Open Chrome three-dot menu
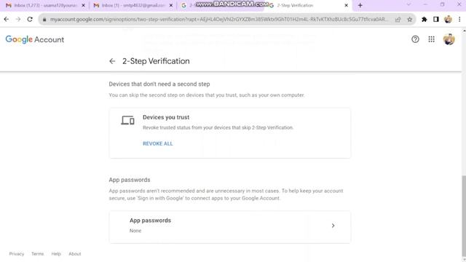Screen dimensions: 466x262 coord(459,20)
